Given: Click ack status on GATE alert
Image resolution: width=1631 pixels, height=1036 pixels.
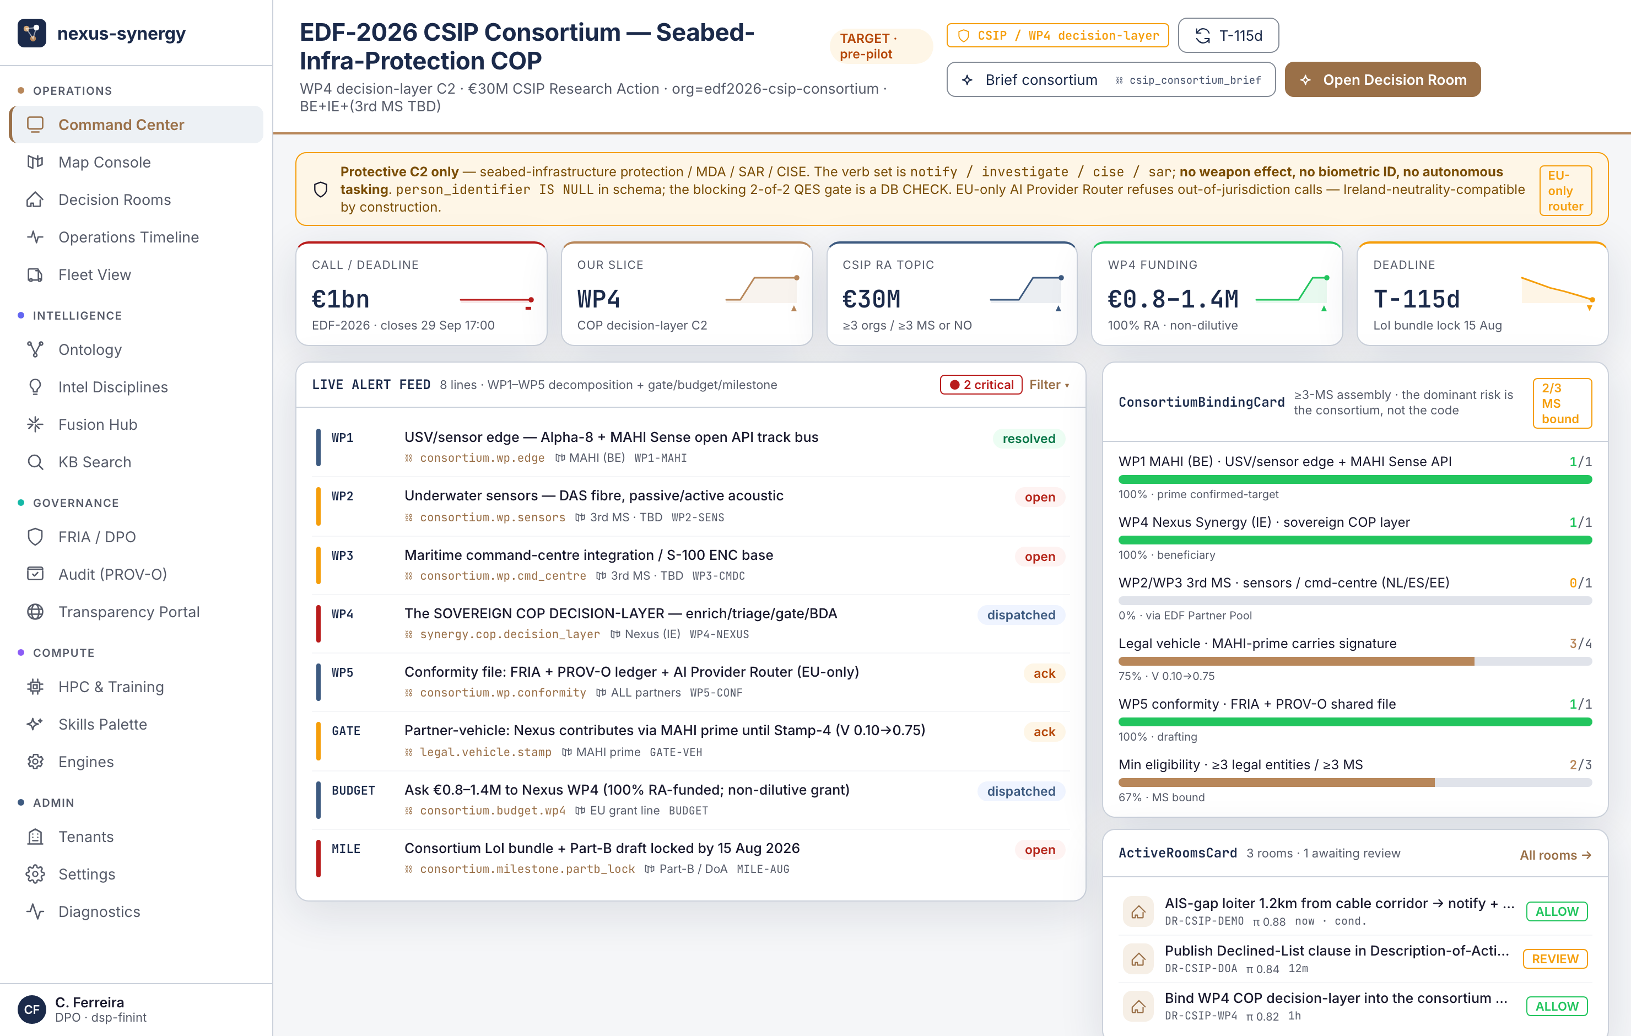Looking at the screenshot, I should [x=1044, y=732].
